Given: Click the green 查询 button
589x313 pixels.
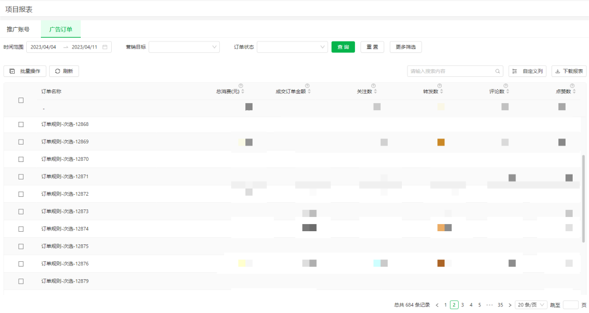Looking at the screenshot, I should point(343,47).
